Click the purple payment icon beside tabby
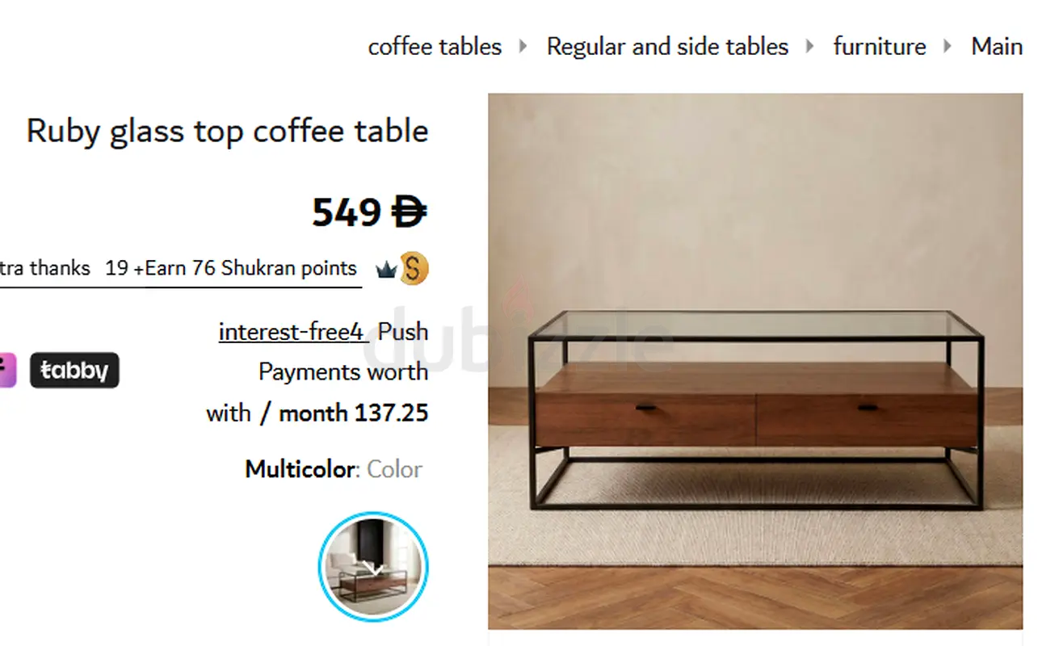 point(6,371)
